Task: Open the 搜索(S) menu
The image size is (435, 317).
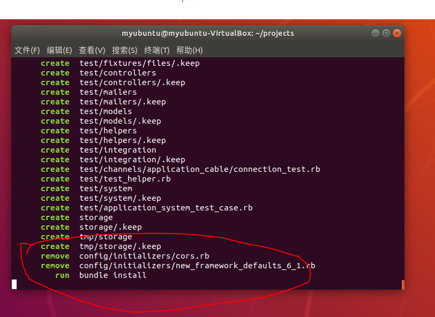Action: [x=125, y=50]
